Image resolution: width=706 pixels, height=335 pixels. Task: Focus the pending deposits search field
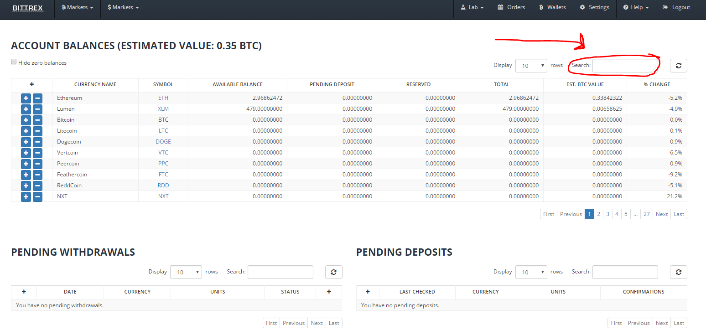point(625,272)
